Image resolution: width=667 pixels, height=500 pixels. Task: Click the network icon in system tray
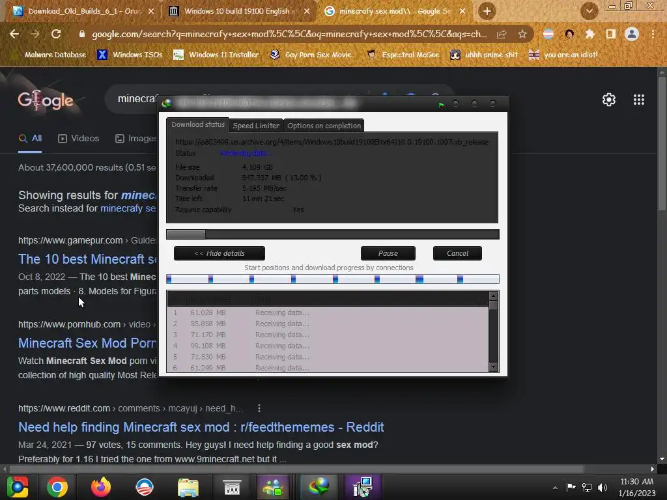click(587, 487)
